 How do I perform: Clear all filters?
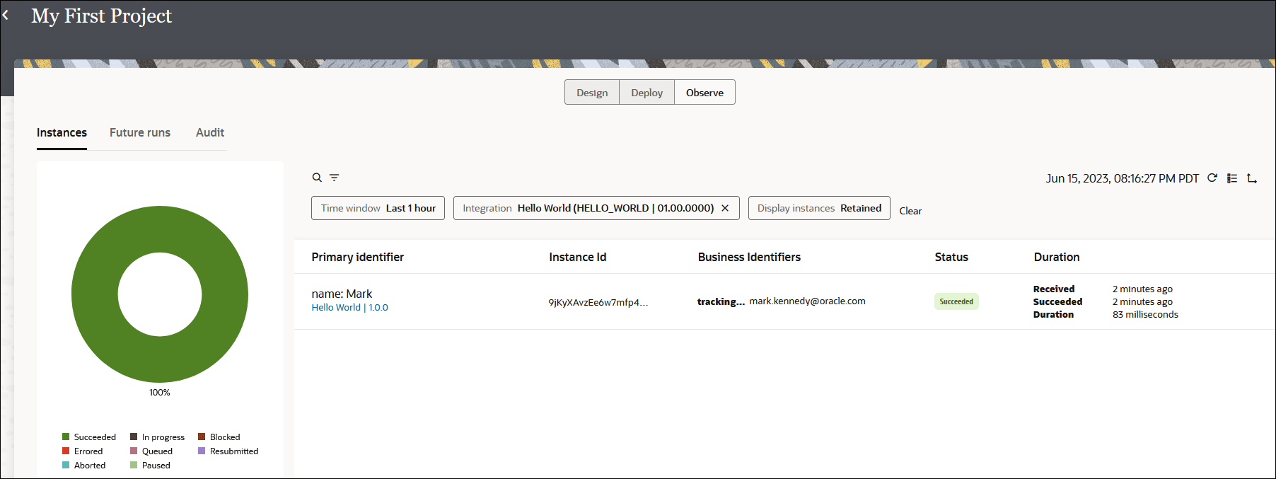pos(910,211)
